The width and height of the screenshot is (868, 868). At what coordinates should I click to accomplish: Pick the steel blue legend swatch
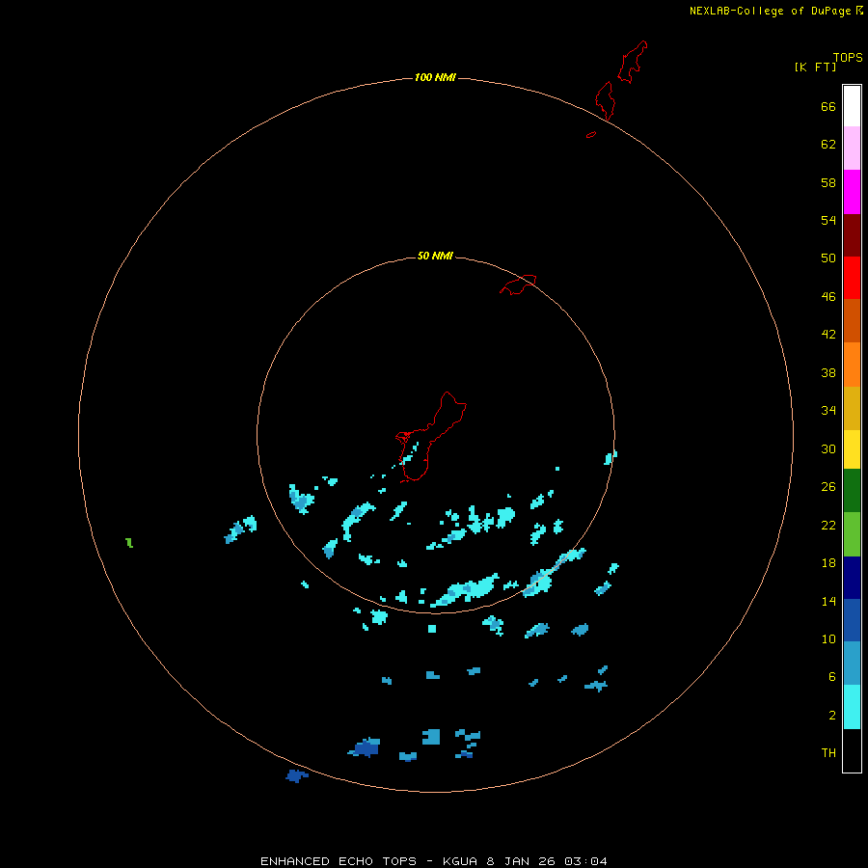[852, 664]
